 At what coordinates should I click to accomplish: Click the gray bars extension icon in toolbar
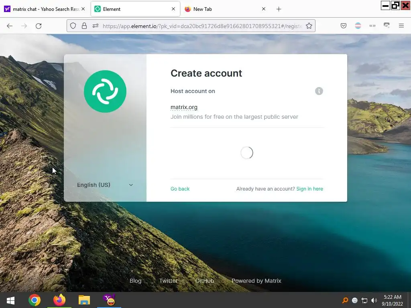(372, 26)
